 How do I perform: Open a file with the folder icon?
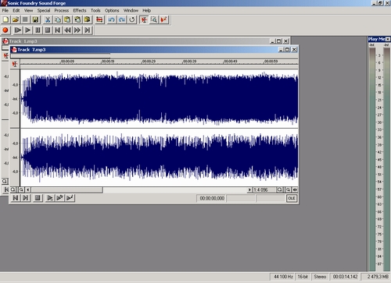click(16, 19)
